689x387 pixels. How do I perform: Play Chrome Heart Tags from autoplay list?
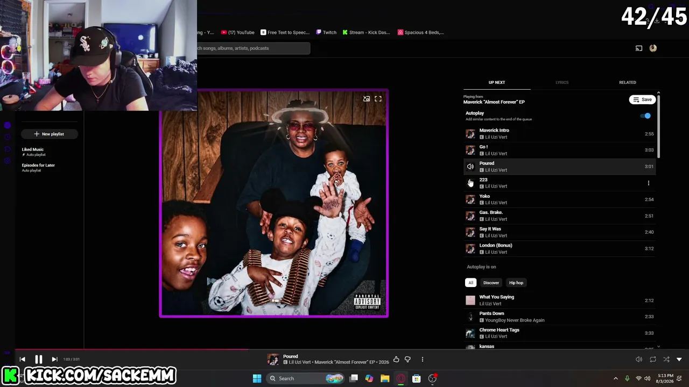(560, 333)
